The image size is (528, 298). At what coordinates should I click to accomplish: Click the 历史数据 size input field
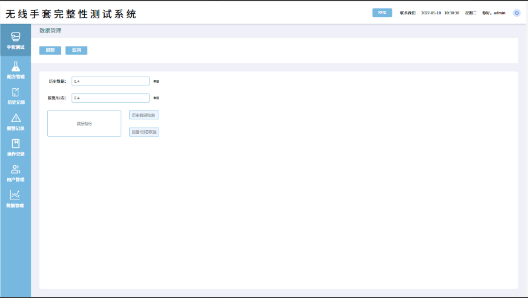pos(110,81)
